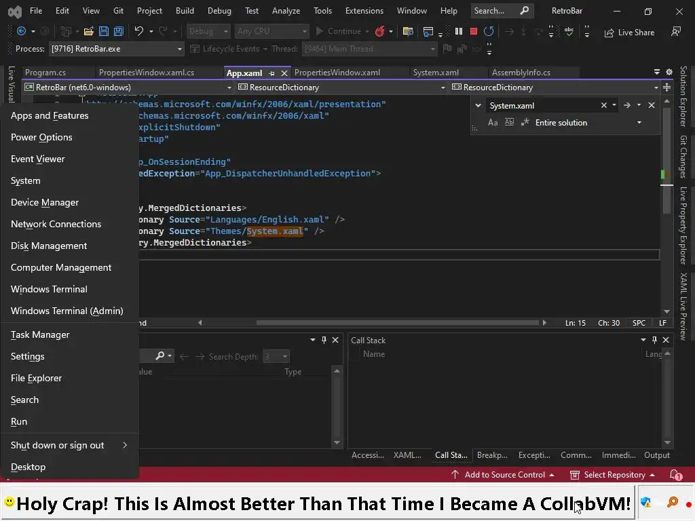Switch to the Breakpoints panel tab
695x521 pixels.
492,455
